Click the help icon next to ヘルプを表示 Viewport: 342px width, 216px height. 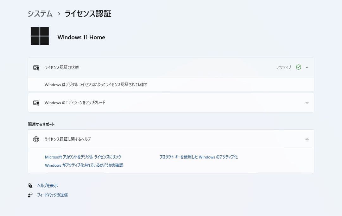(x=30, y=185)
